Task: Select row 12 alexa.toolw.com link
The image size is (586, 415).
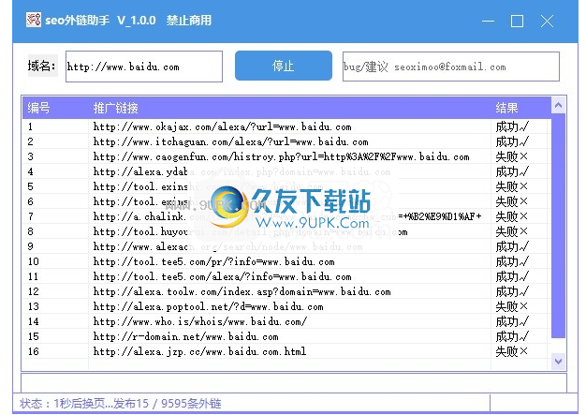Action: pos(242,291)
